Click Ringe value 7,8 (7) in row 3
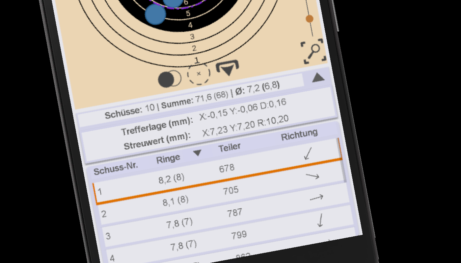This screenshot has width=461, height=263. (179, 223)
